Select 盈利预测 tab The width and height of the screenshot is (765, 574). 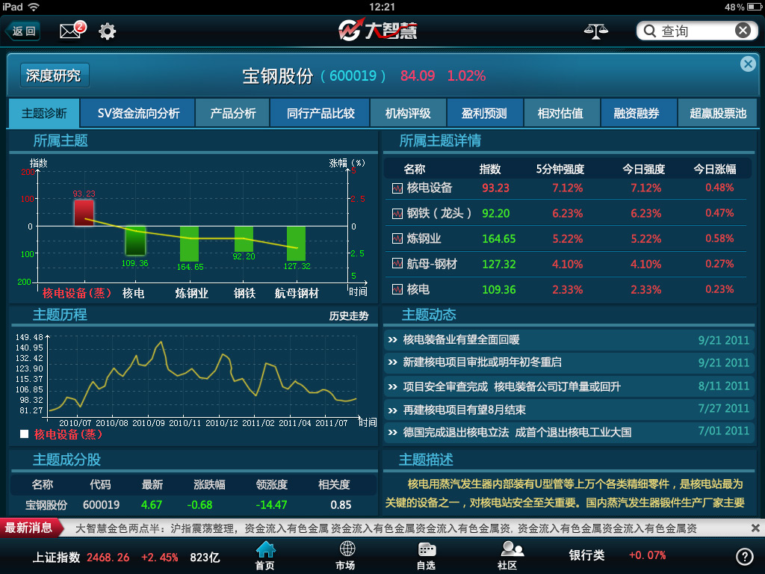click(484, 114)
